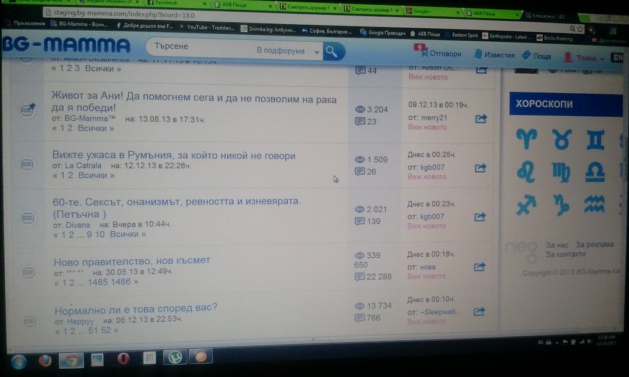Viewport: 629px width, 377px height.
Task: Click topic icon beside Ново правителство
Action: 28,273
